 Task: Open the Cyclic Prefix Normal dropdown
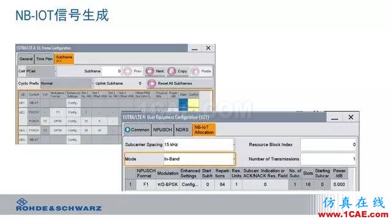click(x=67, y=83)
